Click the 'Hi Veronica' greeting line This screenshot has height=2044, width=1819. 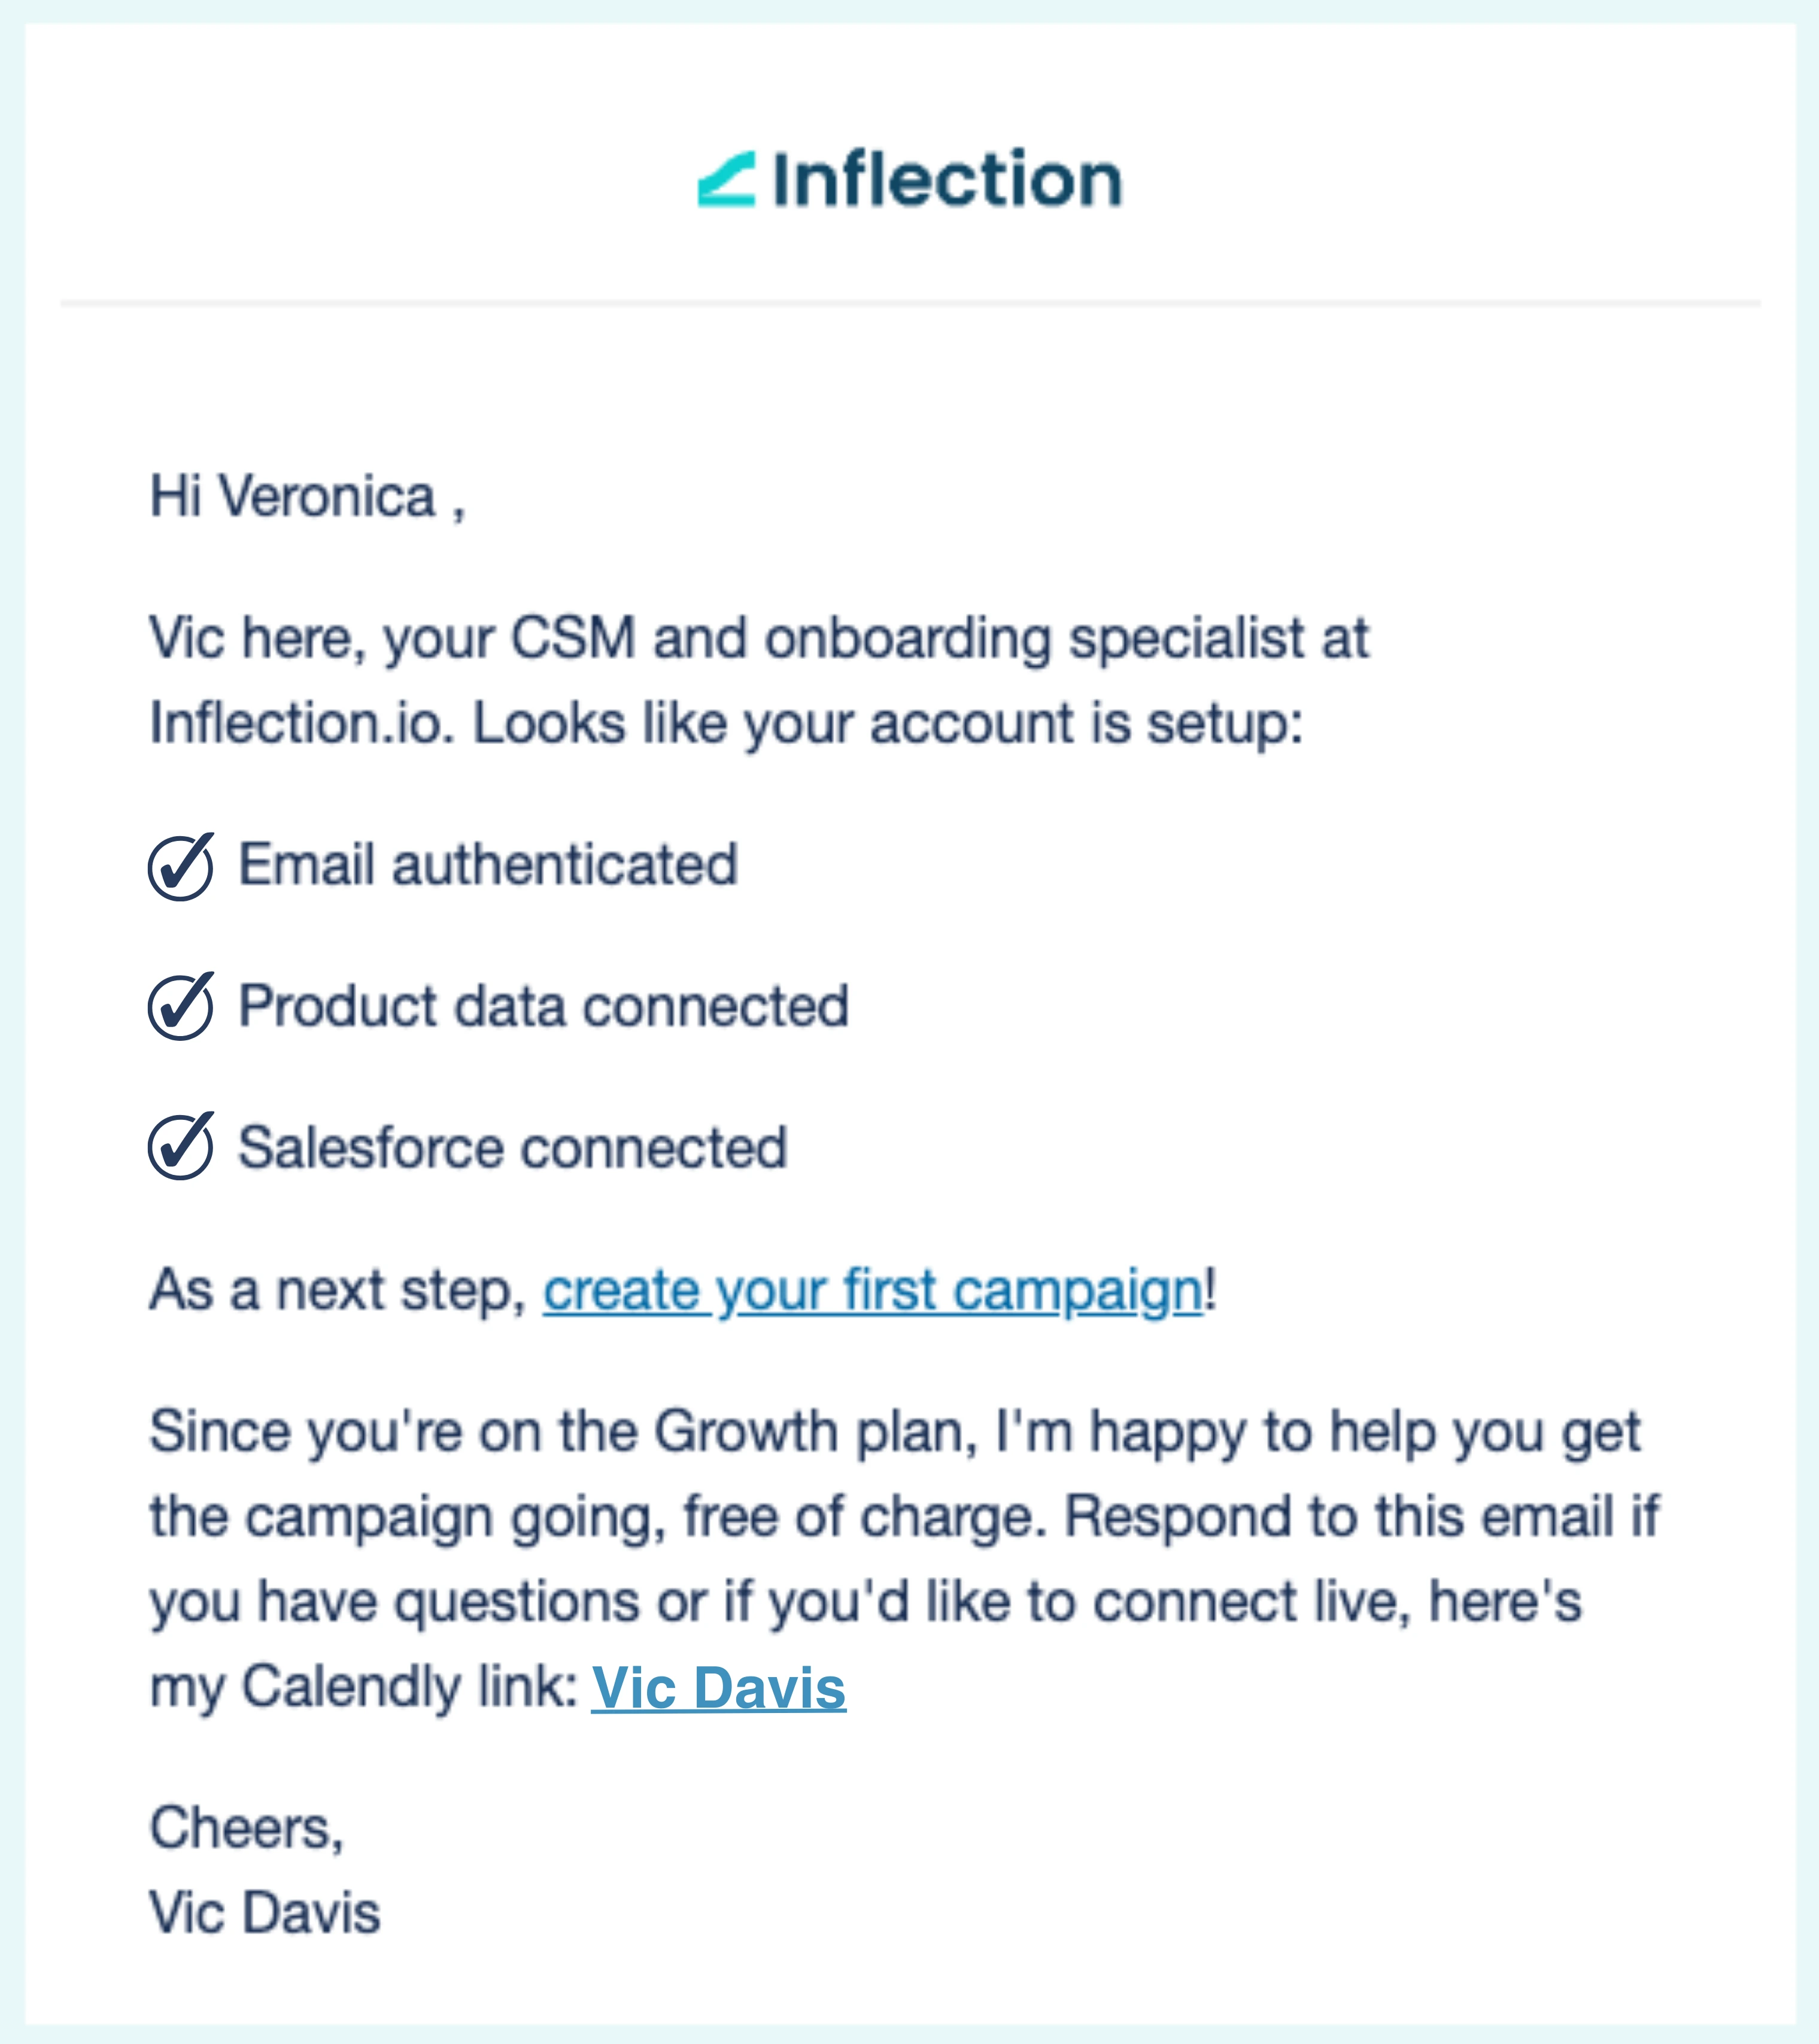[x=306, y=496]
